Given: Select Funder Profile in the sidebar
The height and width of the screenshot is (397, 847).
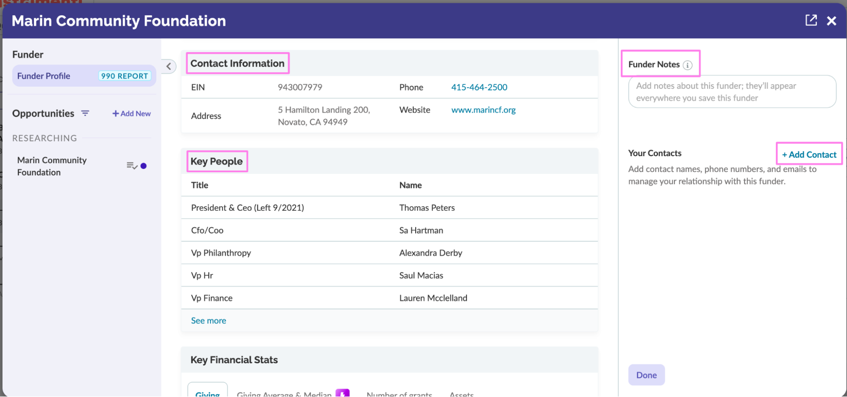Looking at the screenshot, I should [84, 76].
